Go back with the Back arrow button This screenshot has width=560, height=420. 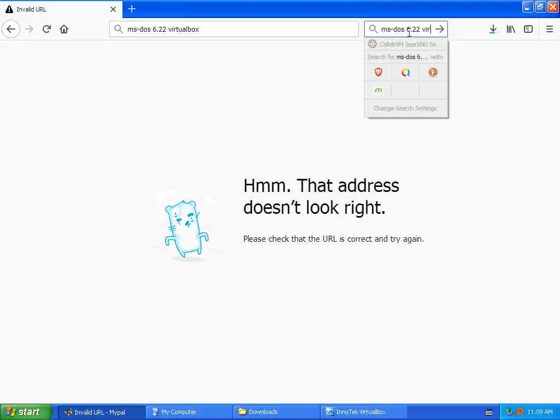coord(11,29)
